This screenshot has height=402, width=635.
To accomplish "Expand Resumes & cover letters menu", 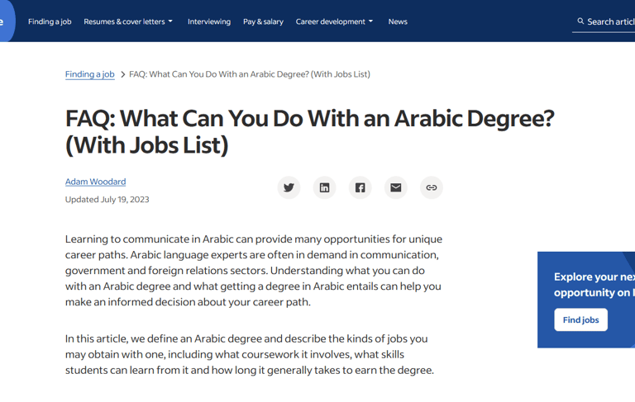I will [128, 21].
